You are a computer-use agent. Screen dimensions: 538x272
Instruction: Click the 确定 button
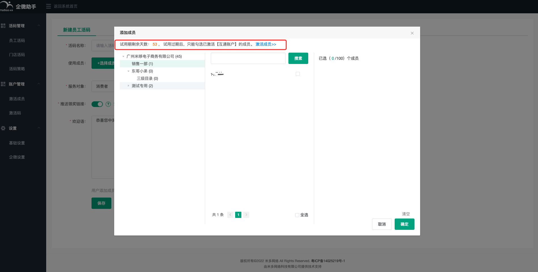(405, 224)
